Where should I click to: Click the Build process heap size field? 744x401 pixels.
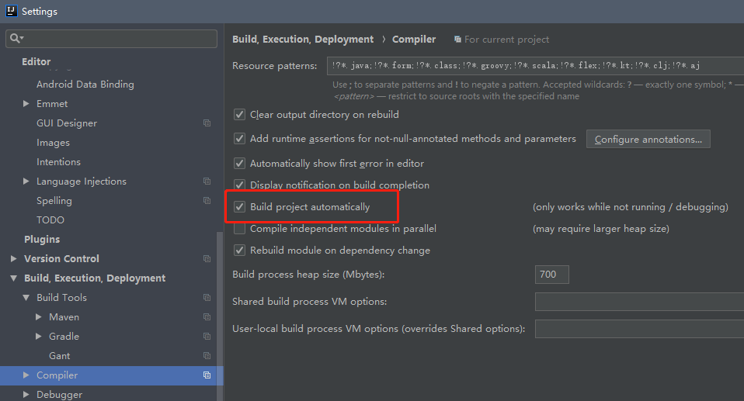pyautogui.click(x=551, y=275)
